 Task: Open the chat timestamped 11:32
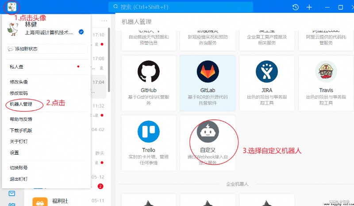tap(98, 110)
